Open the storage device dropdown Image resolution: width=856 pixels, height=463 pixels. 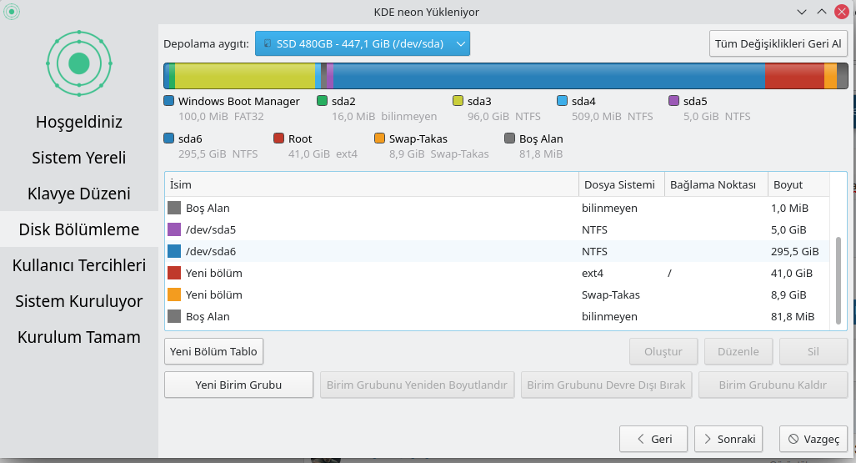pos(362,43)
